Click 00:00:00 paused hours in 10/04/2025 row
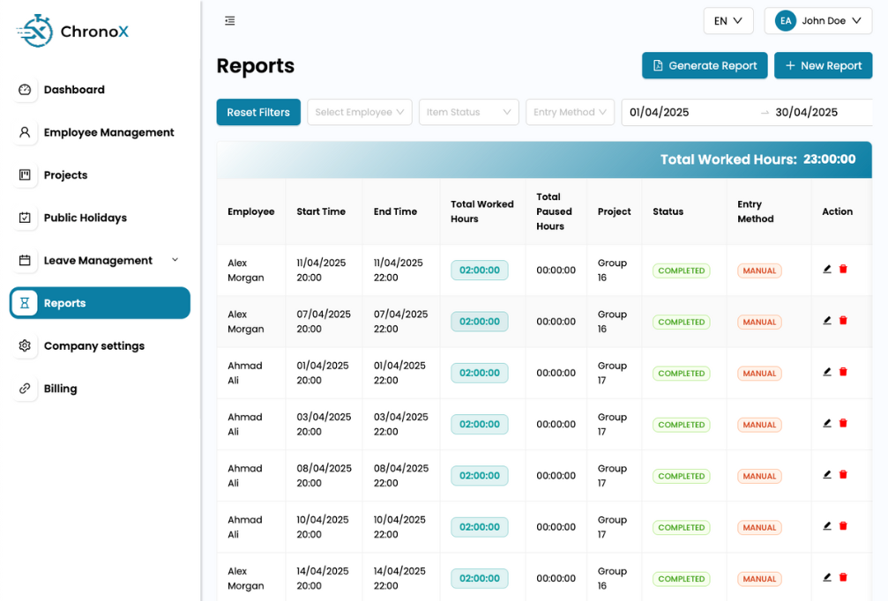 click(x=556, y=527)
